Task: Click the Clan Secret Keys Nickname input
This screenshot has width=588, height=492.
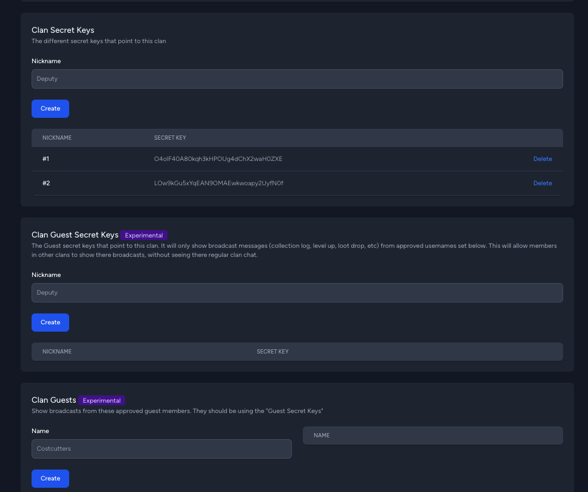Action: 297,79
